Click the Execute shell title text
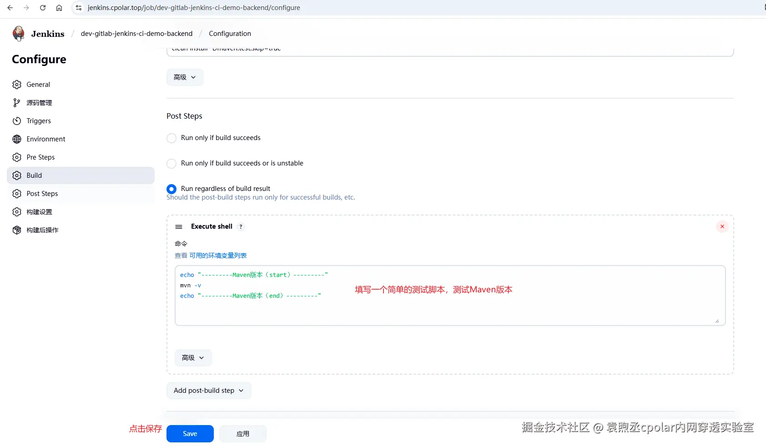 (x=212, y=226)
